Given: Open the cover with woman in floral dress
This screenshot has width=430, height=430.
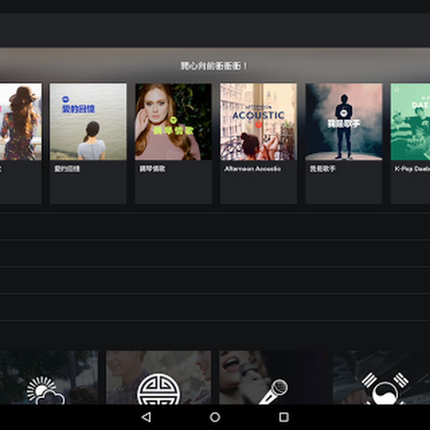Looking at the screenshot, I should pyautogui.click(x=21, y=122).
